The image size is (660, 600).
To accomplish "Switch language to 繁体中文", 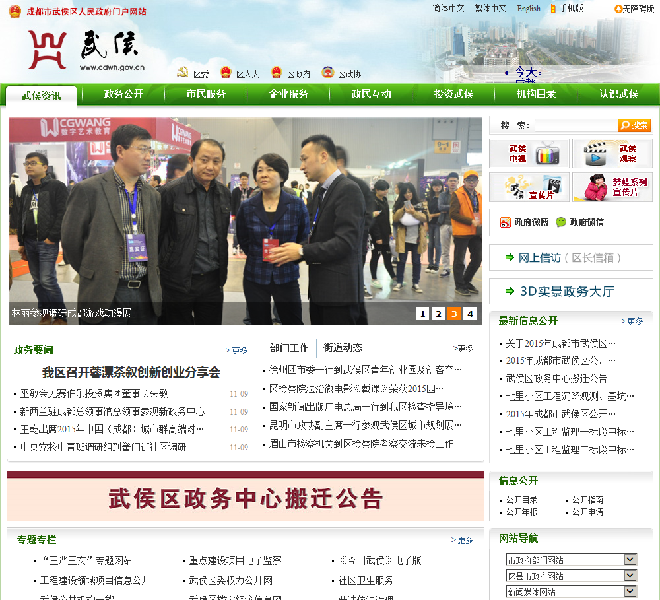I will 490,8.
